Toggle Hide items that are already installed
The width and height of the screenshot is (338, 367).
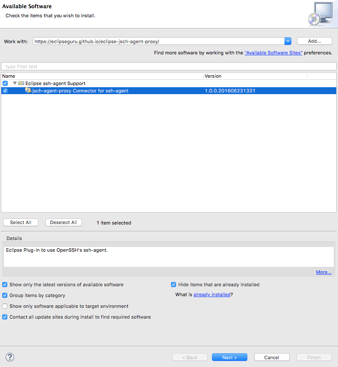pos(174,285)
